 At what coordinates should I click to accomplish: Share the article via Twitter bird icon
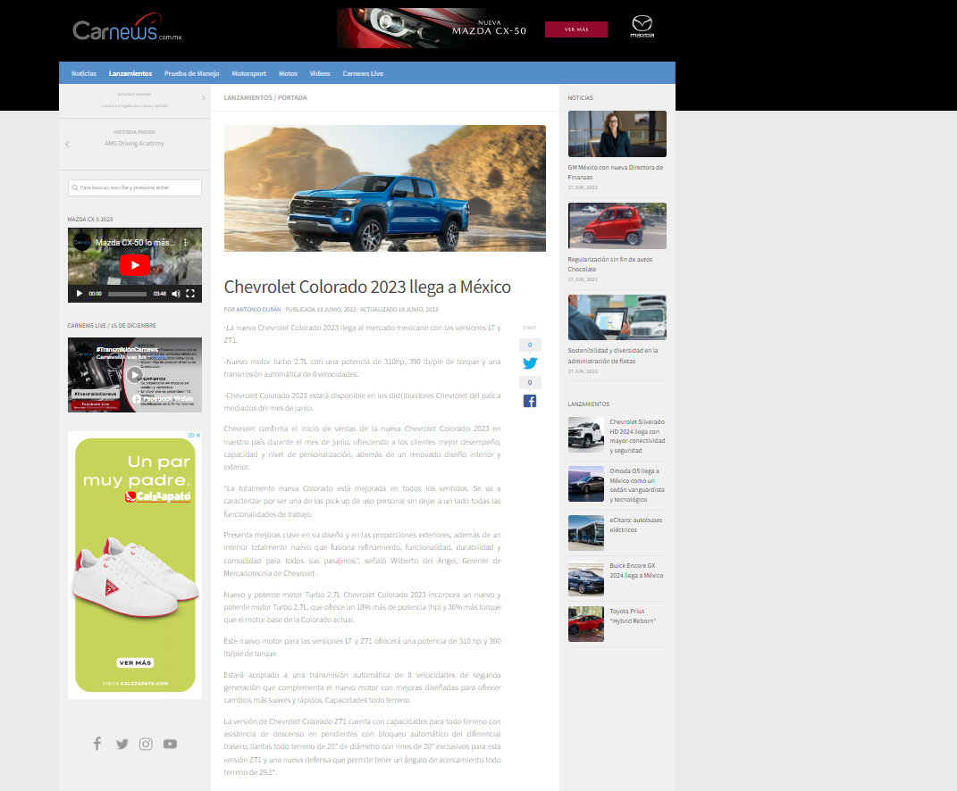[530, 363]
